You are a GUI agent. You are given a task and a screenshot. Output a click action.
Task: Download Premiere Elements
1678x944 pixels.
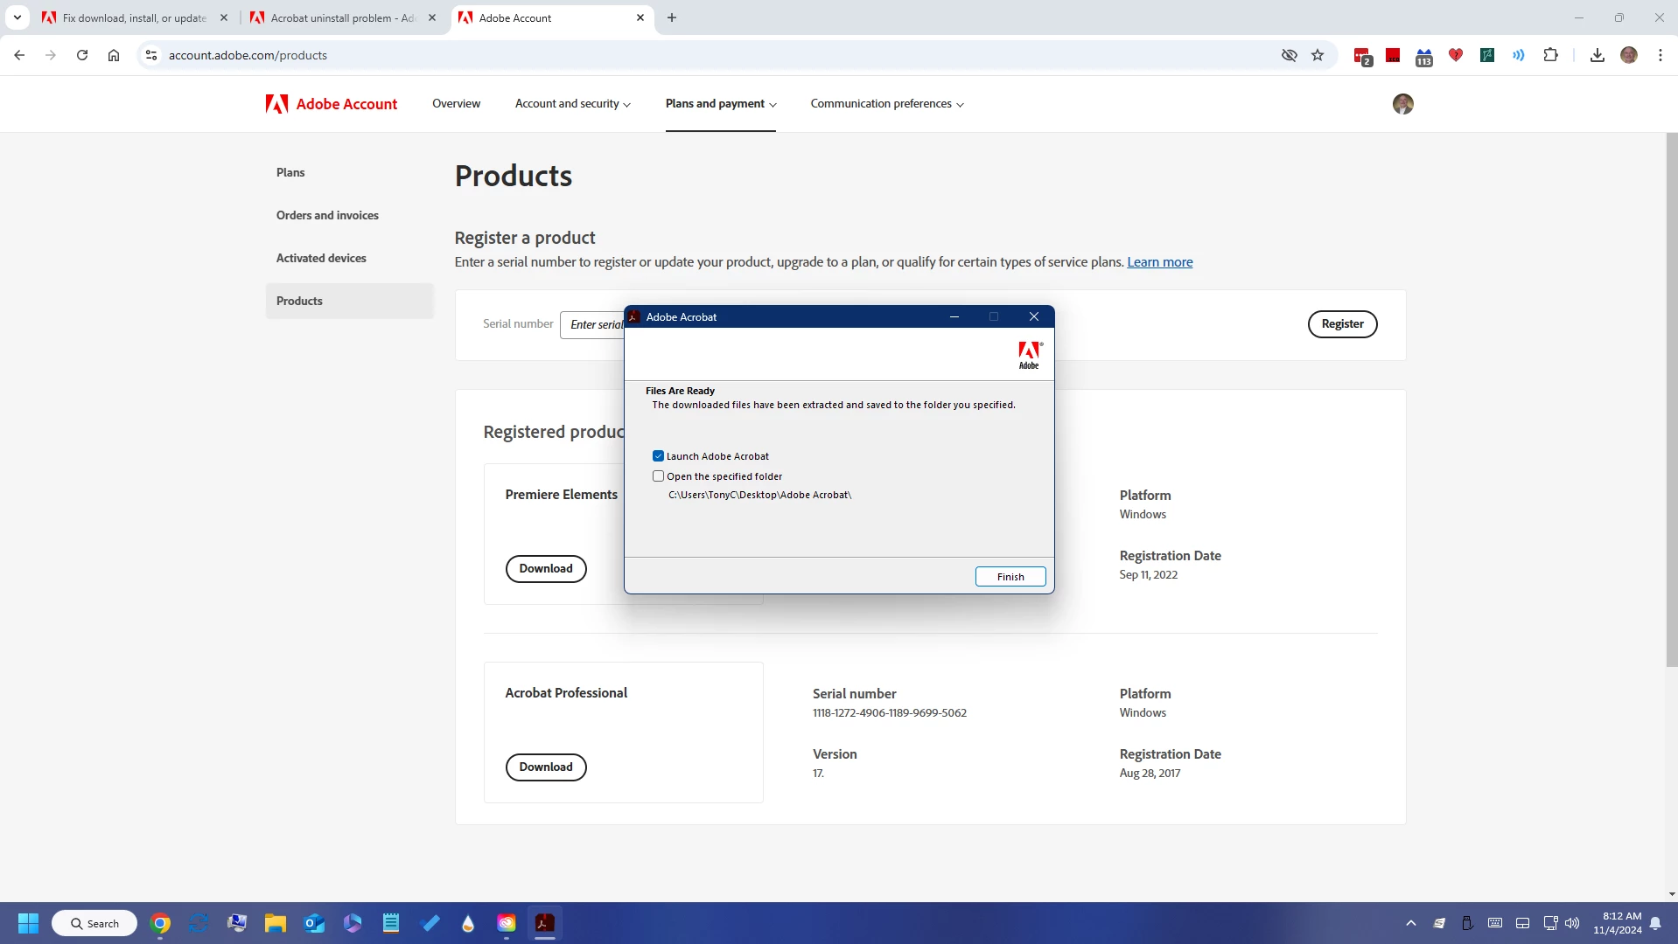click(x=546, y=568)
